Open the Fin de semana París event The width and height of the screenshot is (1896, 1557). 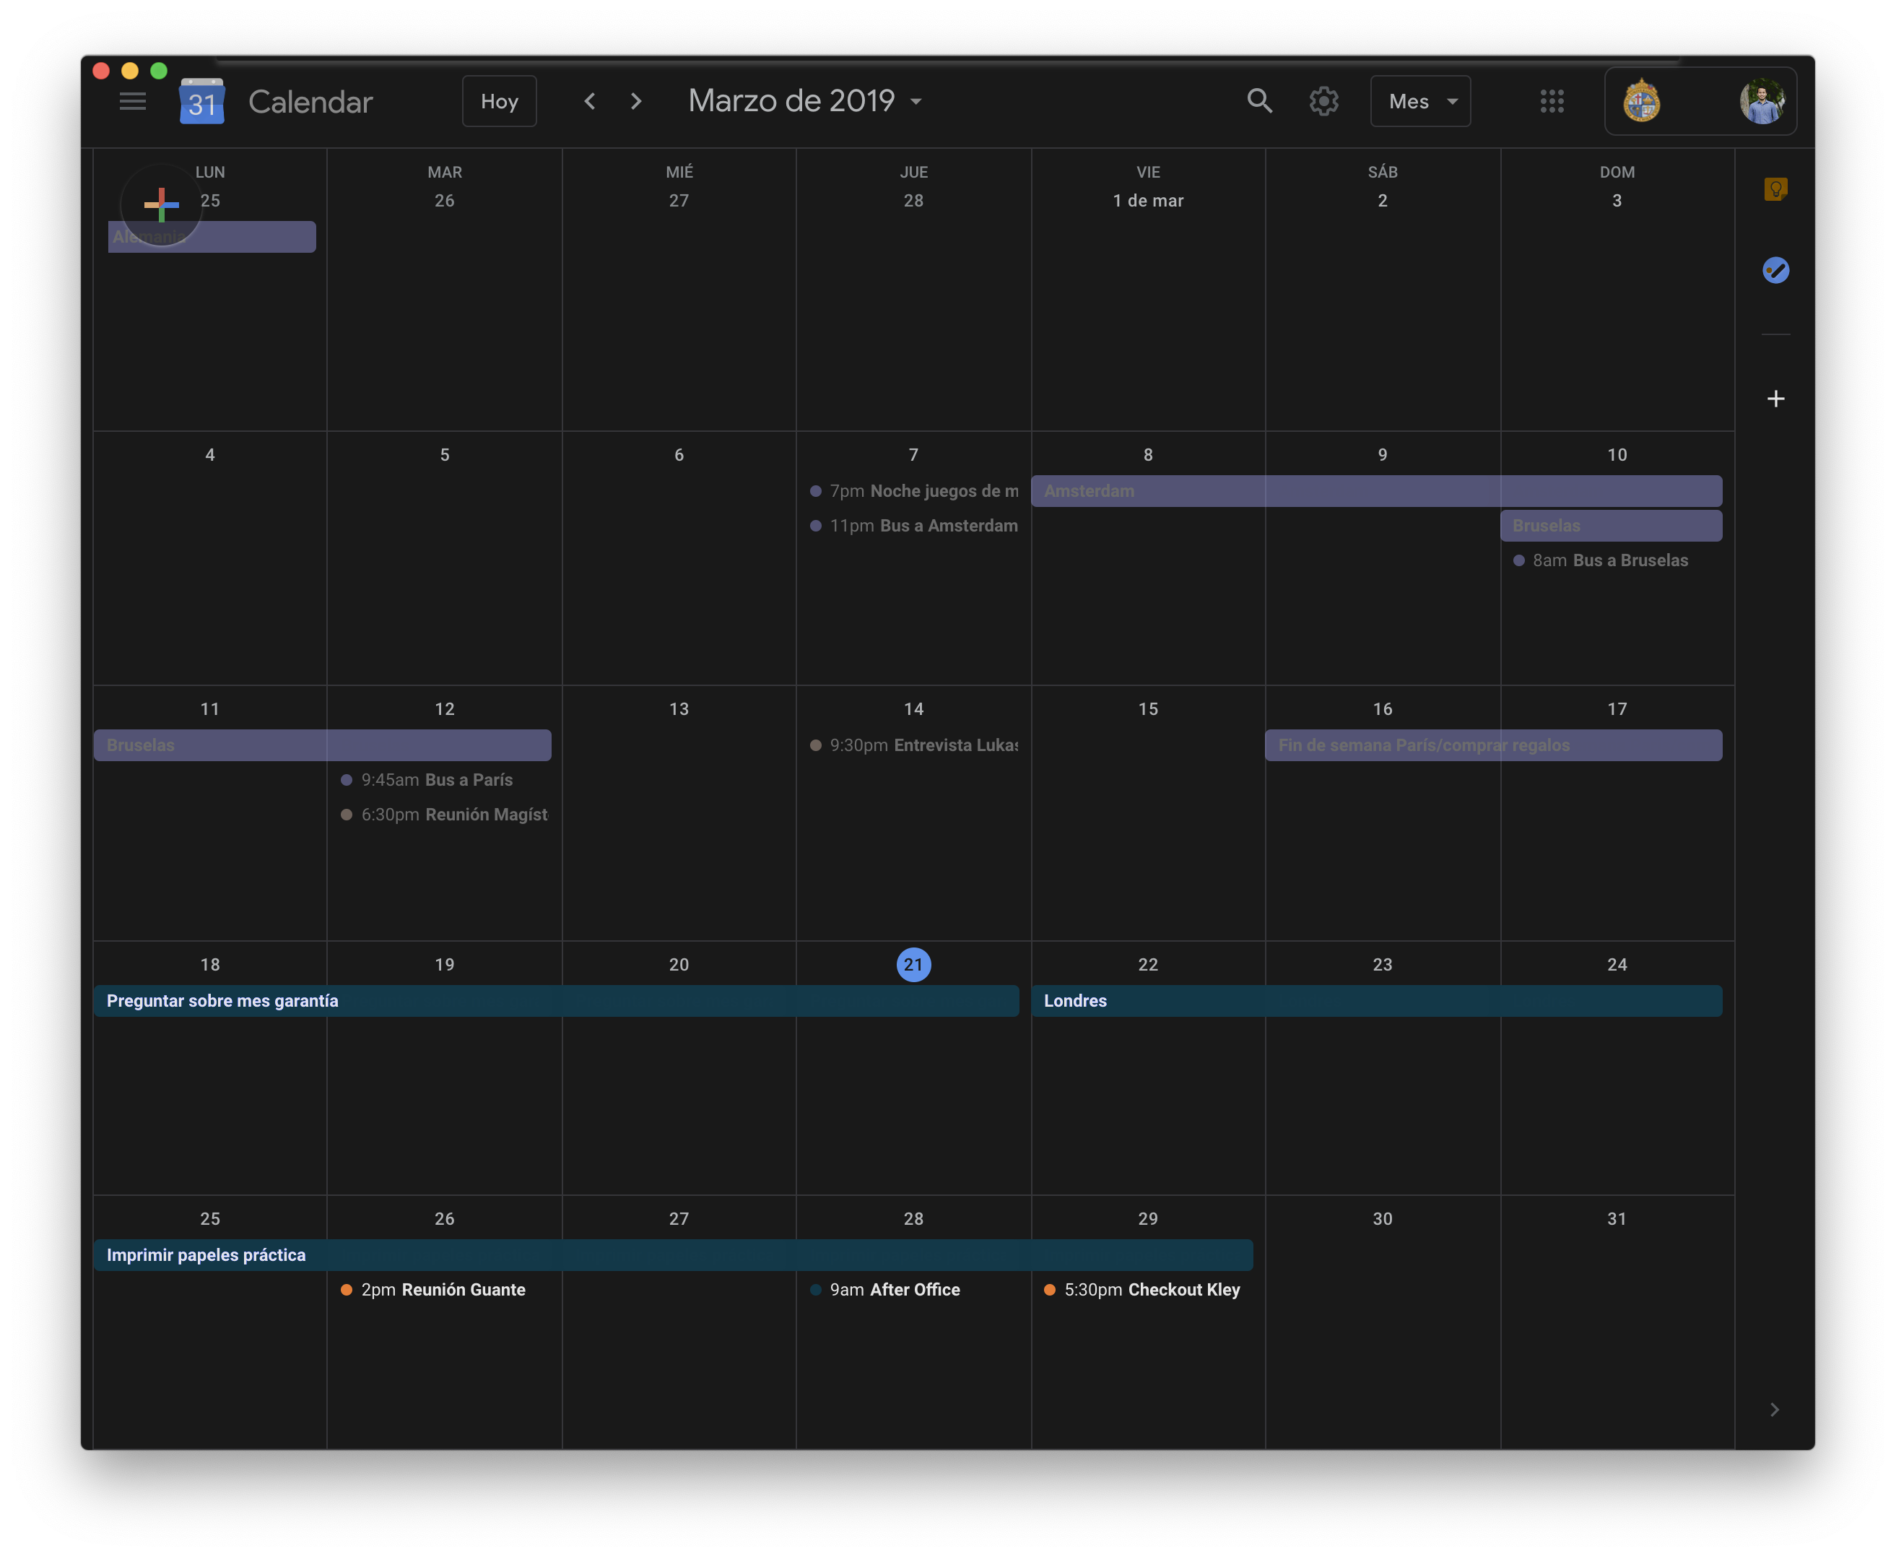[1494, 745]
